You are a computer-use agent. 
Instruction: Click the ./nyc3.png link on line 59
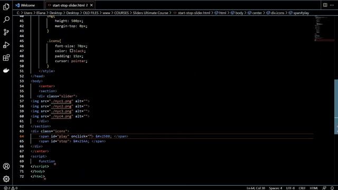coord(61,111)
